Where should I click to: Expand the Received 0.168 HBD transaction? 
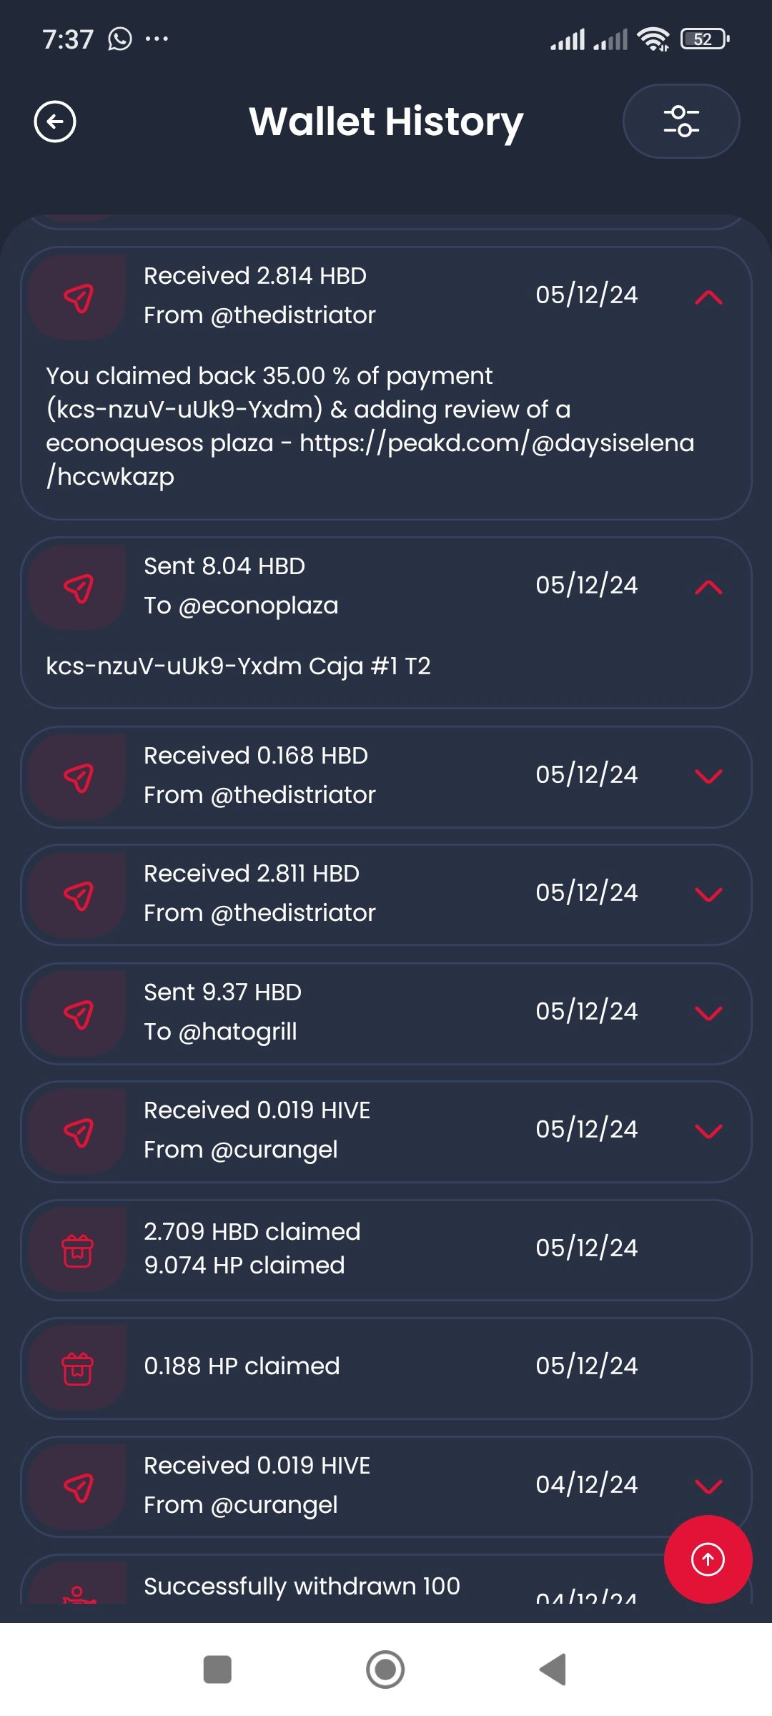point(708,776)
